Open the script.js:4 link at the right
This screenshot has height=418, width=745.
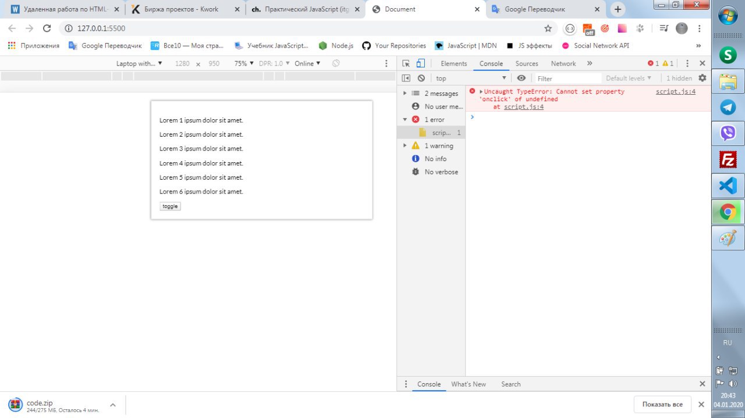coord(675,91)
